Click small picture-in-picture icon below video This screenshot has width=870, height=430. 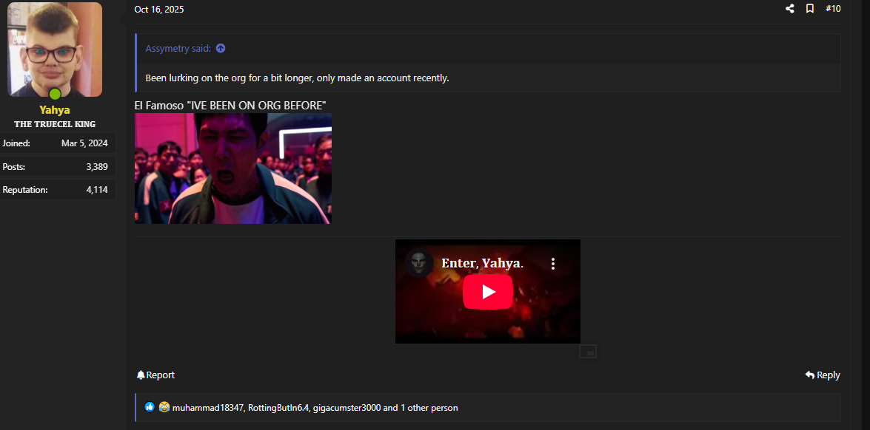(588, 352)
